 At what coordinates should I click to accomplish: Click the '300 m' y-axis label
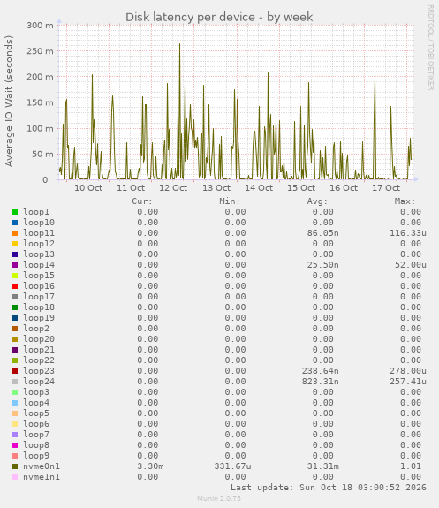pyautogui.click(x=40, y=26)
